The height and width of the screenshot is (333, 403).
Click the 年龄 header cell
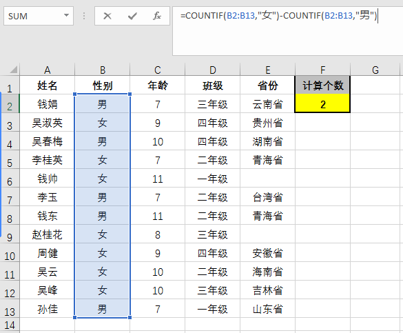(158, 85)
